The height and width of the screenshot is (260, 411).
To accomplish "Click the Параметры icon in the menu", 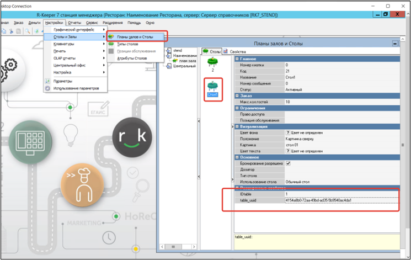I will [x=47, y=81].
